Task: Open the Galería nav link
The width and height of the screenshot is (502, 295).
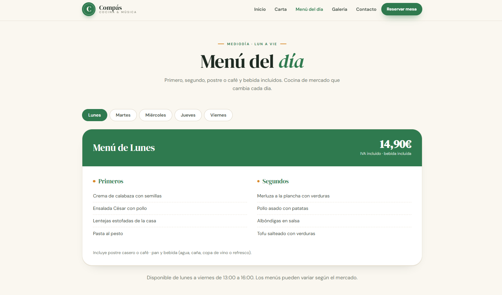Action: pyautogui.click(x=339, y=9)
